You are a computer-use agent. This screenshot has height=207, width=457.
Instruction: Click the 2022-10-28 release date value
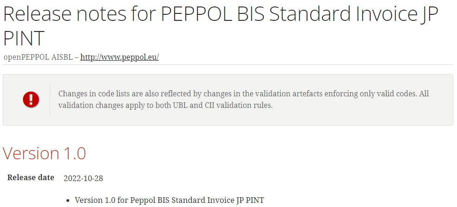point(83,178)
